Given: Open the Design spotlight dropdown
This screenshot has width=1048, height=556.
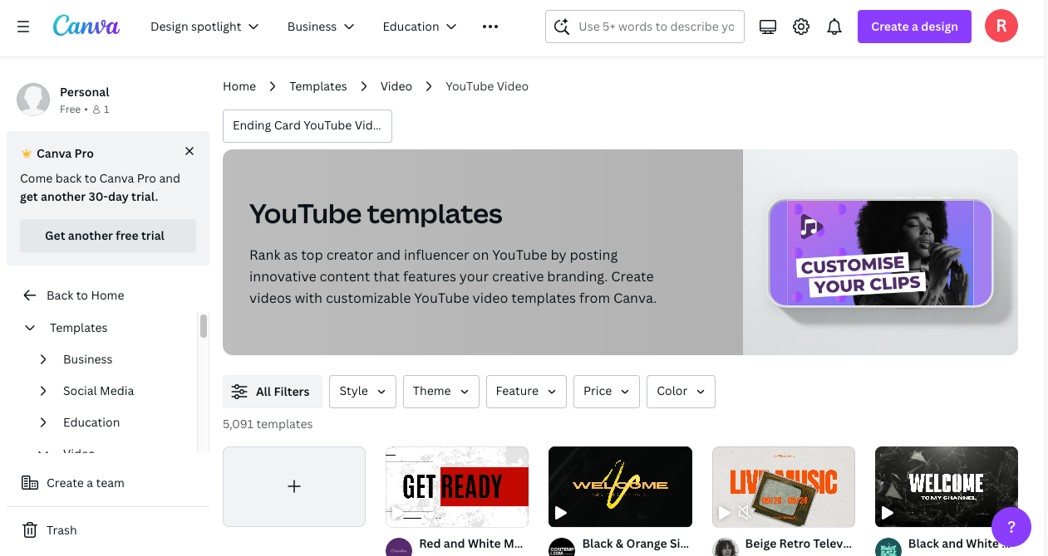Looking at the screenshot, I should click(x=204, y=27).
